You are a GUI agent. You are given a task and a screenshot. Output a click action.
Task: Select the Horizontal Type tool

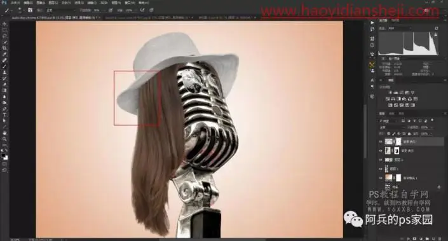pos(4,114)
